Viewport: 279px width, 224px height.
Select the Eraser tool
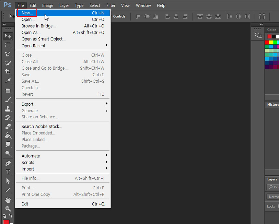tap(8, 127)
